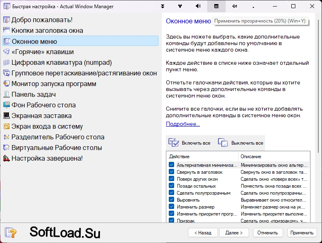Viewport: 322px width, 243px height.
Task: Click the icon beside "Экранная заставка"
Action: pyautogui.click(x=7, y=116)
